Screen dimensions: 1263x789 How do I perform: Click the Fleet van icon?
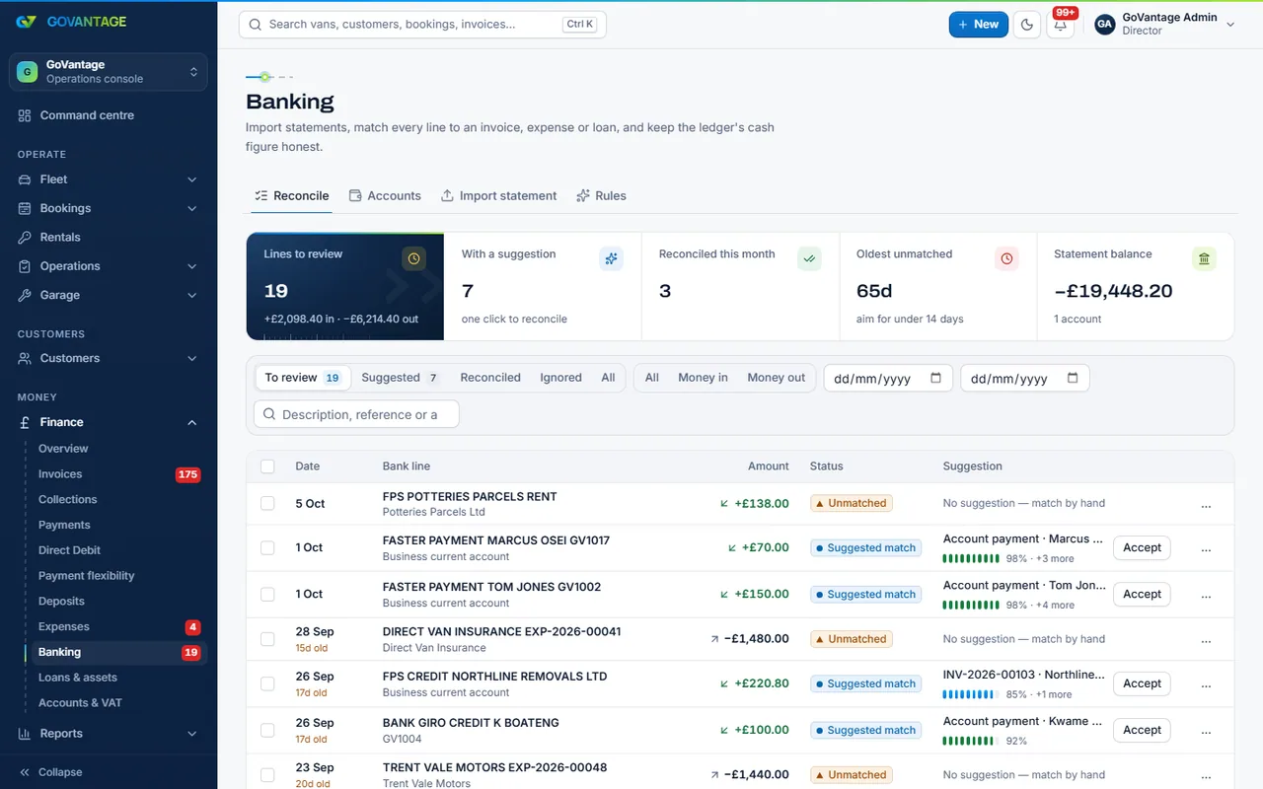[x=25, y=179]
